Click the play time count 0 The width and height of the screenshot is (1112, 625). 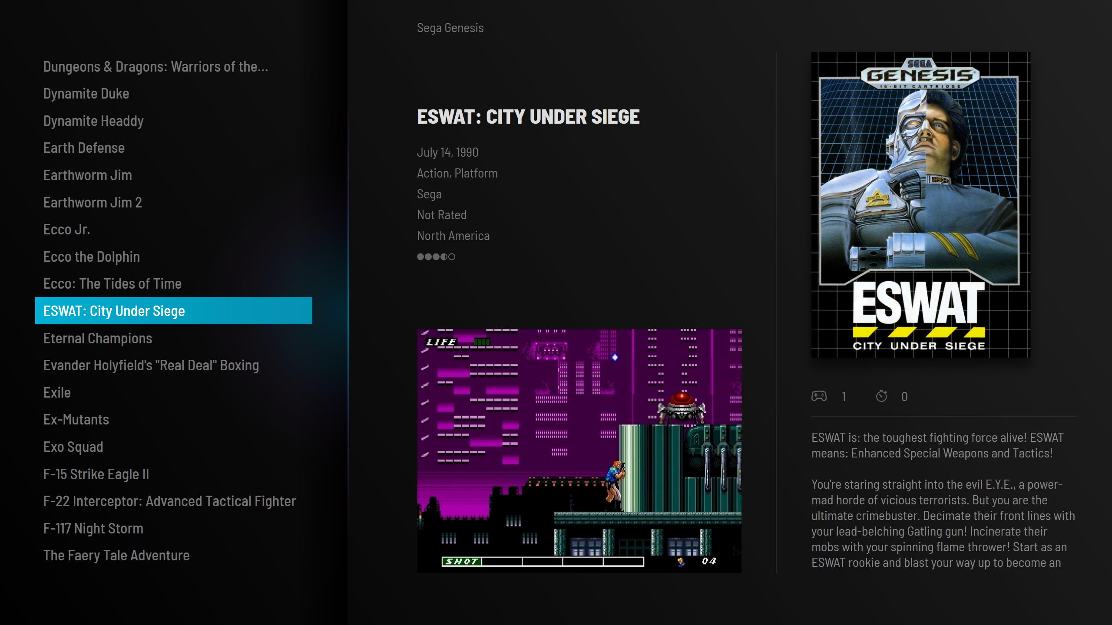tap(904, 397)
